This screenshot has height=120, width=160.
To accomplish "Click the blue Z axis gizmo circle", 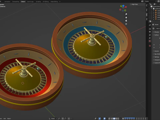I will (x=123, y=6).
